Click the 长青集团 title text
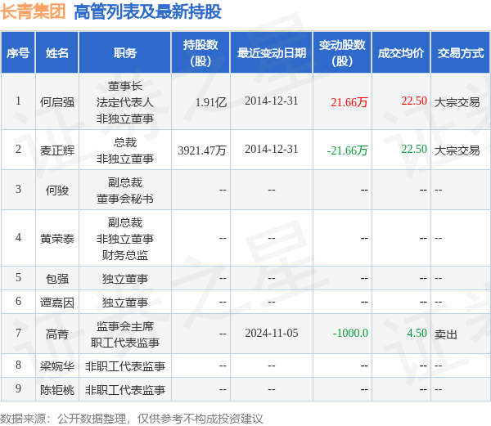 click(33, 11)
